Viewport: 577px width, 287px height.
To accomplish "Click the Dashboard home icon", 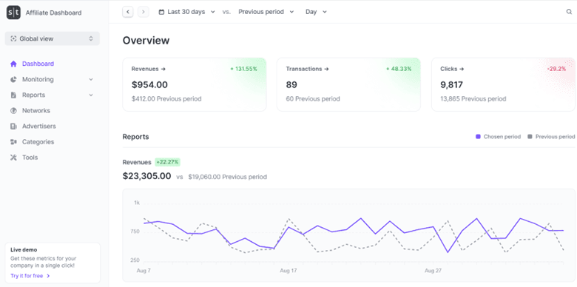I will pyautogui.click(x=13, y=64).
